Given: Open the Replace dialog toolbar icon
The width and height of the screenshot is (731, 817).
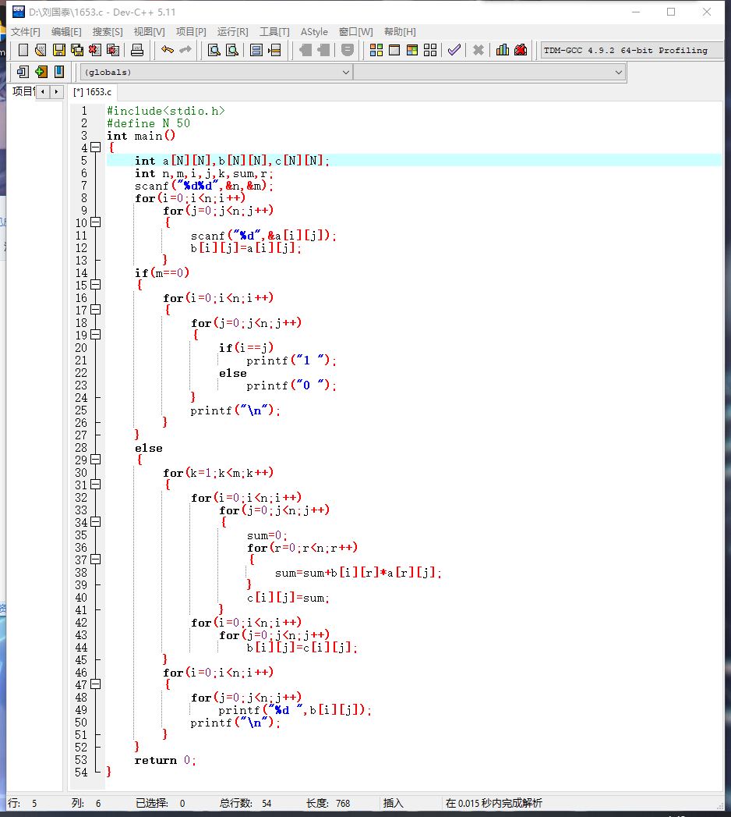Looking at the screenshot, I should click(x=232, y=50).
